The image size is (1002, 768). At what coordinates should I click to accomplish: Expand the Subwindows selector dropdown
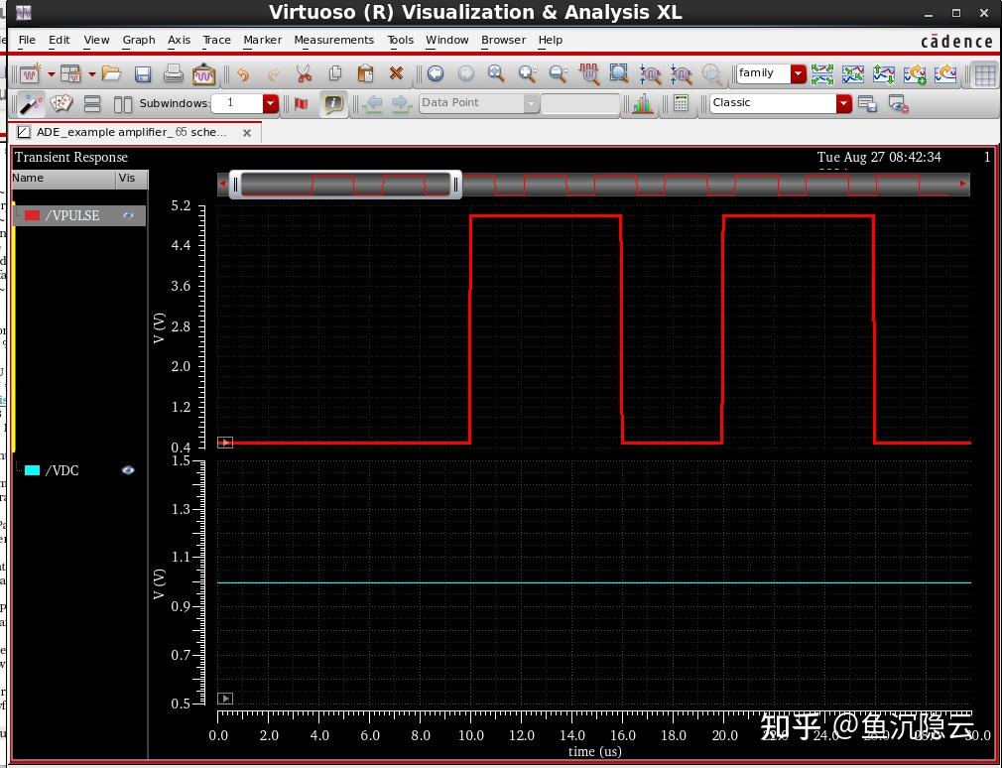[269, 103]
